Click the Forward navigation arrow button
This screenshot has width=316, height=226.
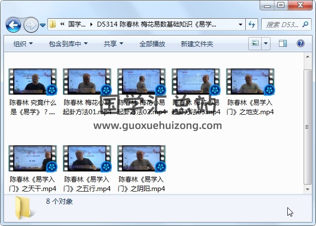pyautogui.click(x=31, y=24)
